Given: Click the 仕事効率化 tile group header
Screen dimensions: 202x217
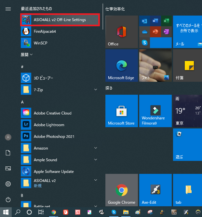Looking at the screenshot, I should pos(115,9).
